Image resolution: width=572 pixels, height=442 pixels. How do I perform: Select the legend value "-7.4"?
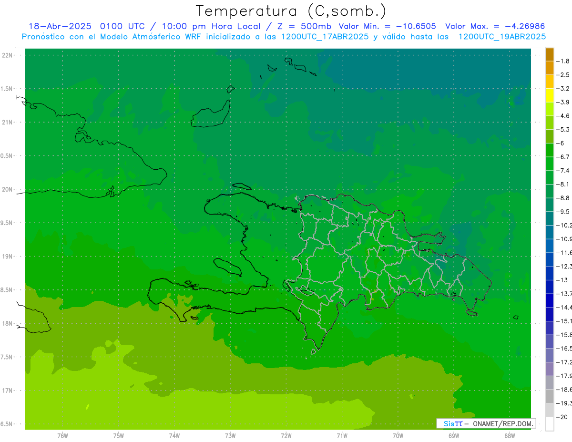click(562, 171)
